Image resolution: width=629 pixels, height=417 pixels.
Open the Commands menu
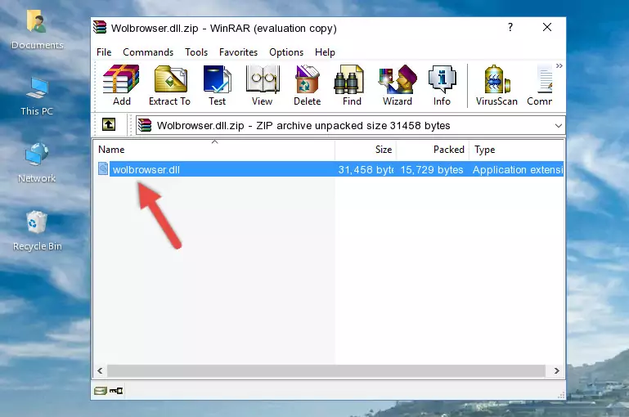coord(148,52)
